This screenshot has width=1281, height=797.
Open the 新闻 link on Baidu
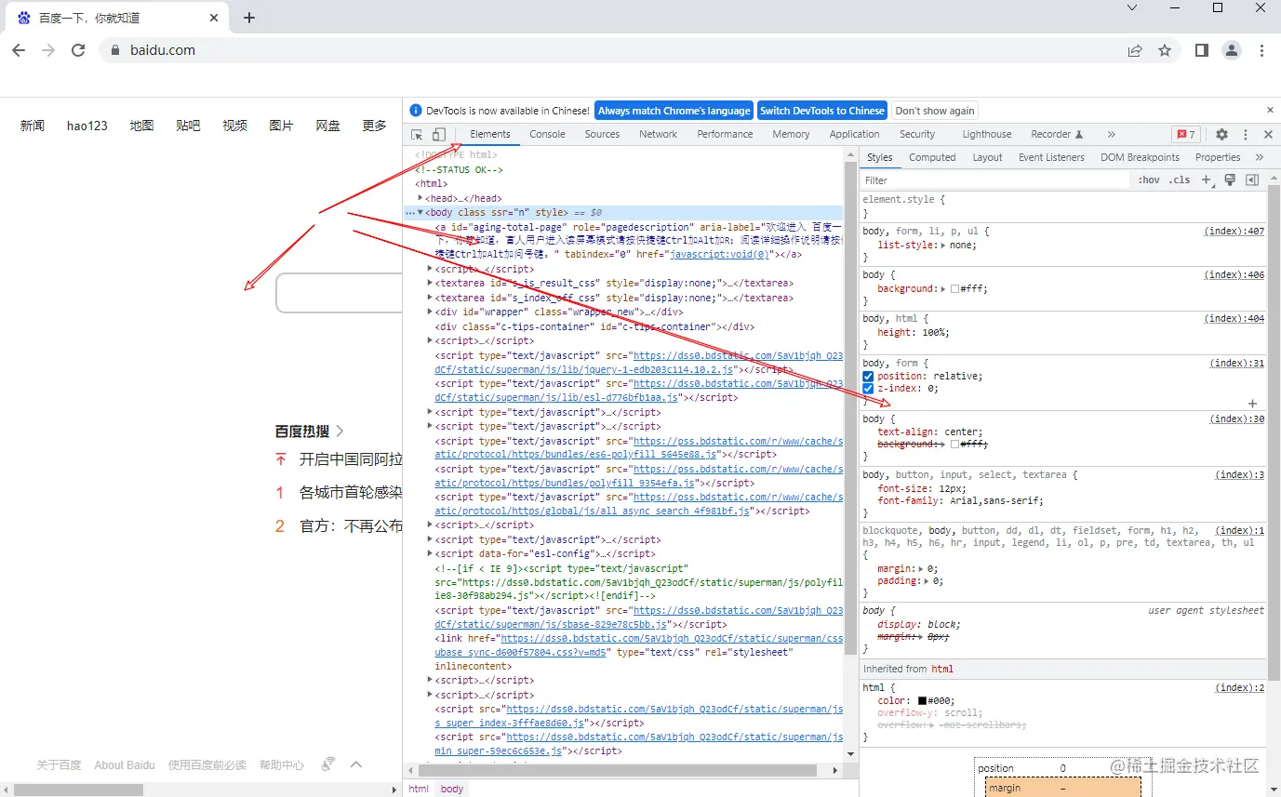(33, 126)
